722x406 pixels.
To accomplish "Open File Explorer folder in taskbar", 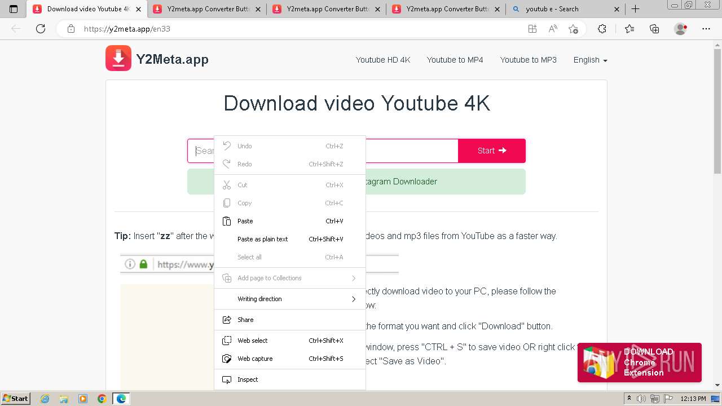I will click(64, 399).
